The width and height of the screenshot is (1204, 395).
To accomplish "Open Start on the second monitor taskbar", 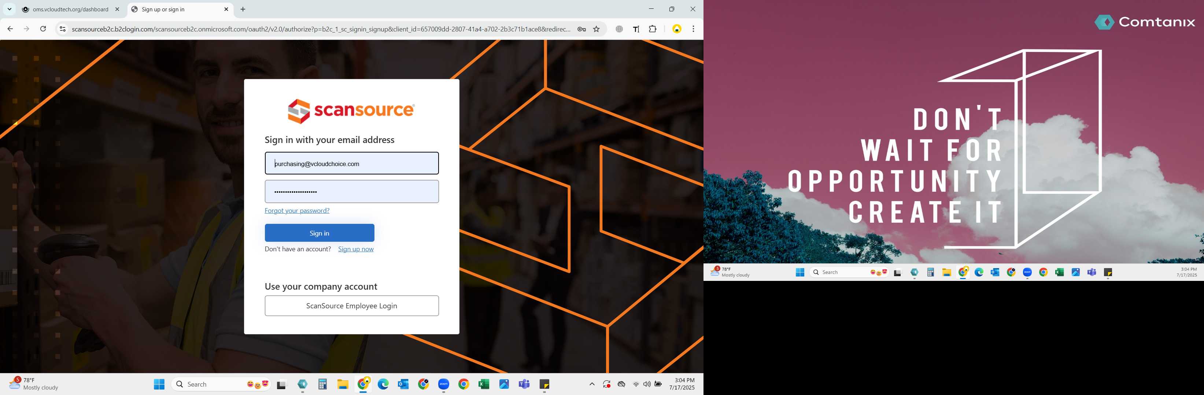I will 800,272.
